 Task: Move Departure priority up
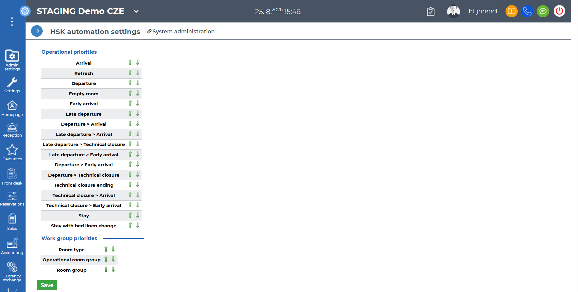point(130,83)
